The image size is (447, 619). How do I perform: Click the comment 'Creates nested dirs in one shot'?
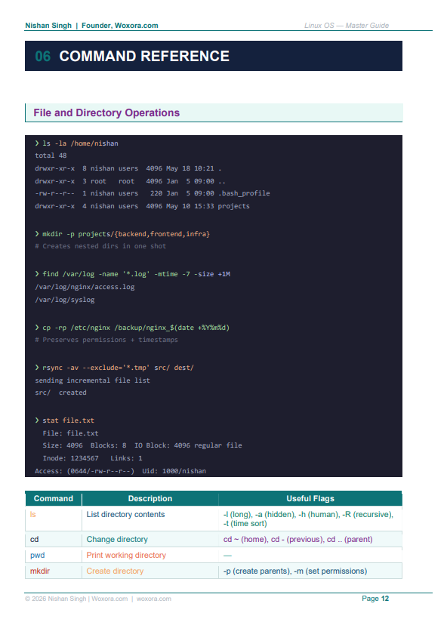[x=100, y=246]
